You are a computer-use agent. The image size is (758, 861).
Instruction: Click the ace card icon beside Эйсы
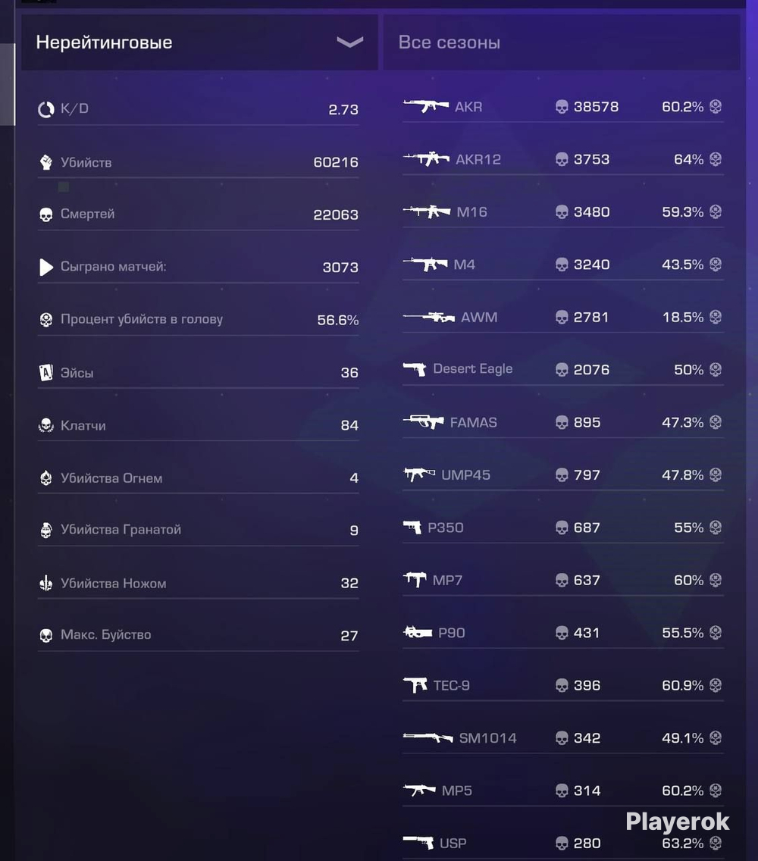[46, 373]
